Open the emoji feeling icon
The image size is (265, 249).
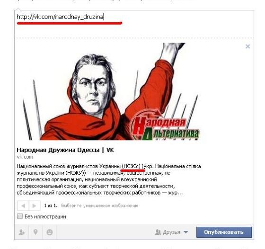pyautogui.click(x=50, y=232)
